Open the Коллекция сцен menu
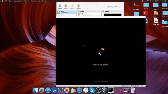168x94 pixels. point(36,1)
